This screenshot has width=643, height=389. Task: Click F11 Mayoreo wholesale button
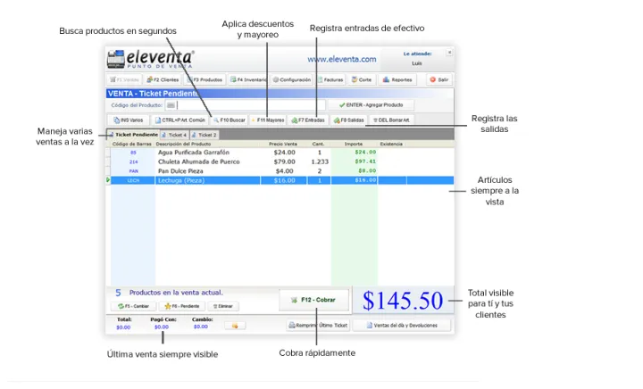click(x=268, y=120)
